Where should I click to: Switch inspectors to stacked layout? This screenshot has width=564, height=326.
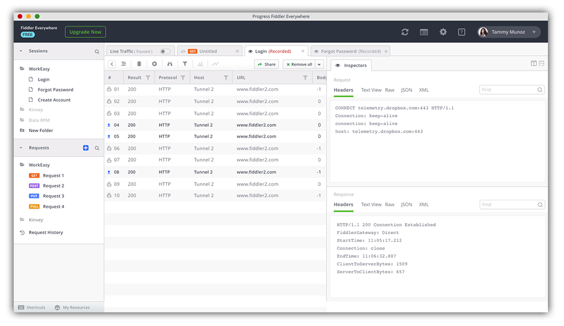coord(541,63)
